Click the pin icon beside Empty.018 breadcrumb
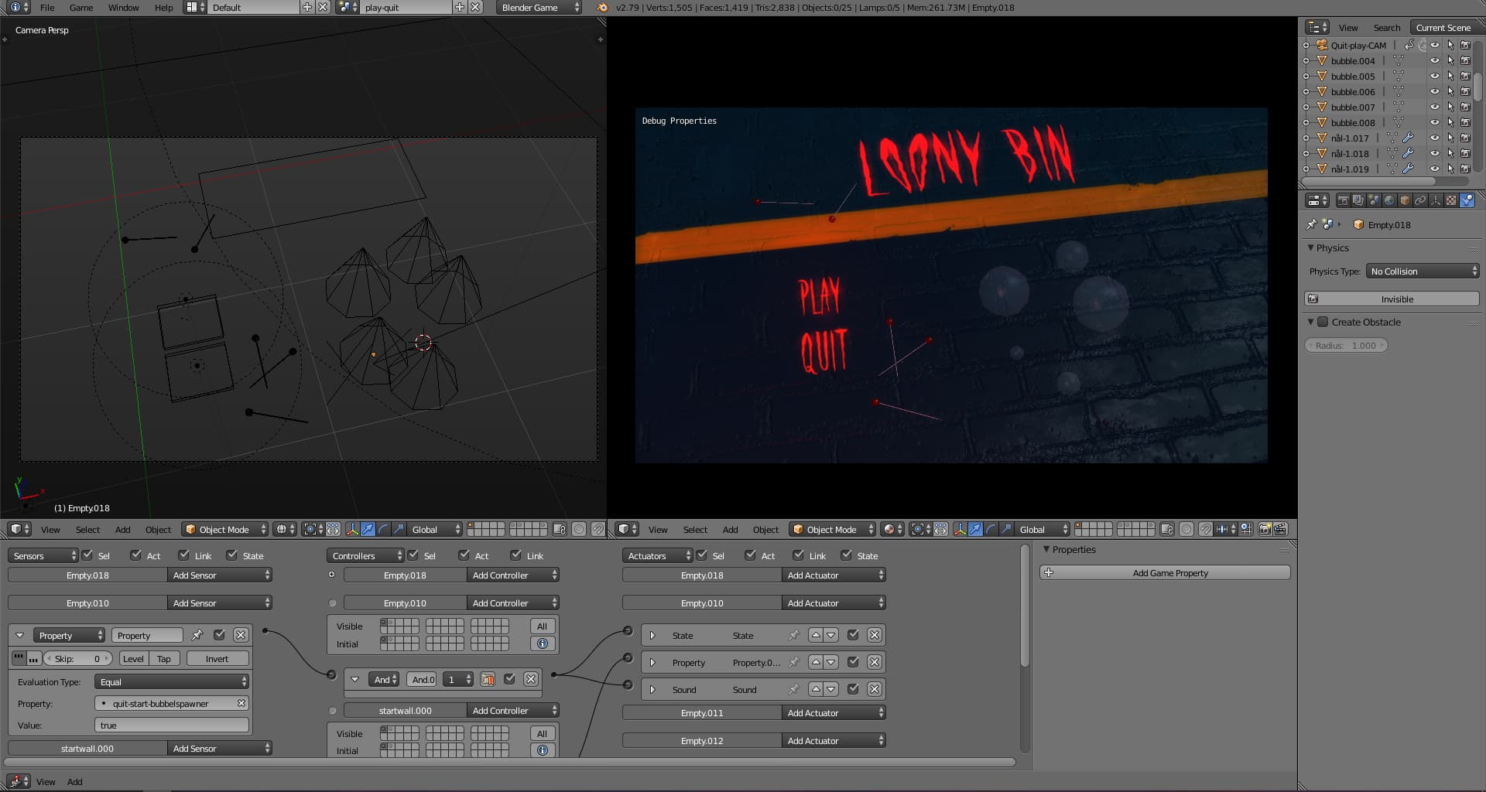This screenshot has height=792, width=1486. (1311, 224)
